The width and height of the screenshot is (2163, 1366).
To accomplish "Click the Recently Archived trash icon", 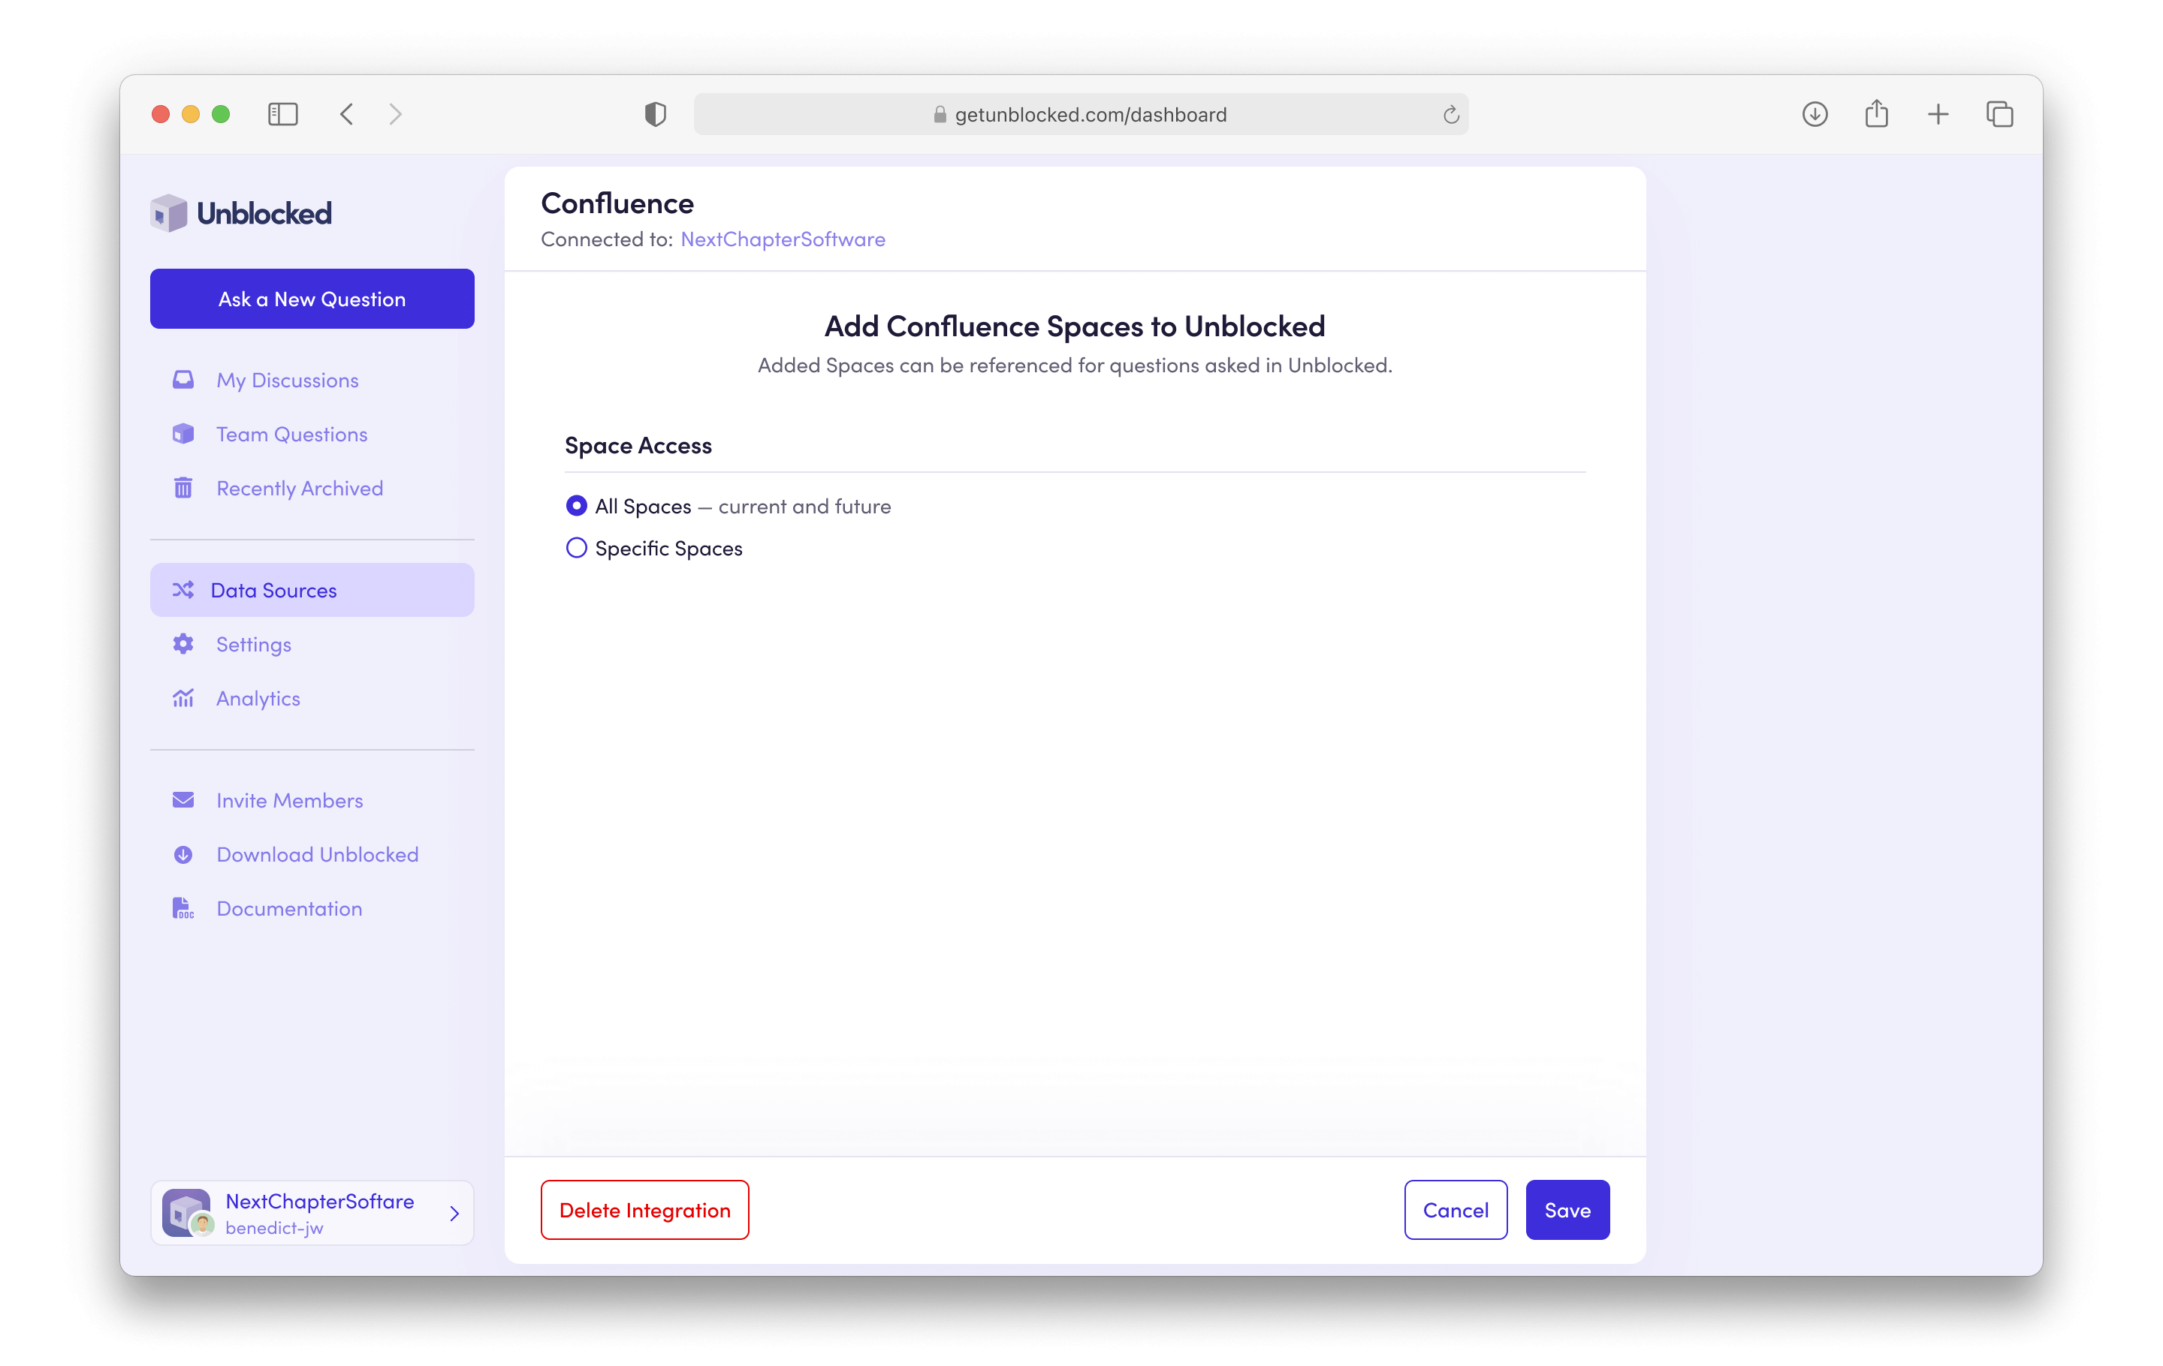I will (x=183, y=487).
